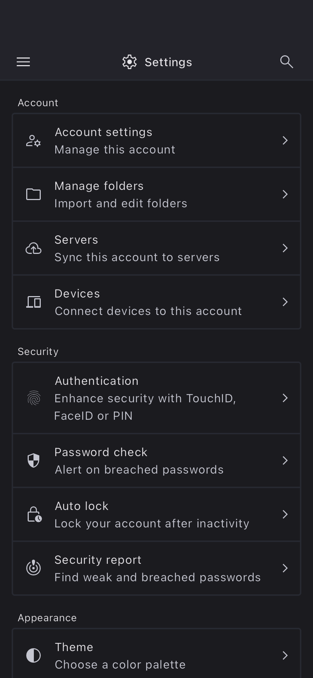The width and height of the screenshot is (313, 678).
Task: Open Password check settings
Action: [146, 460]
